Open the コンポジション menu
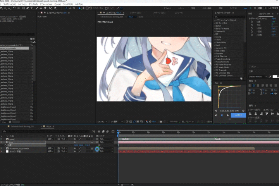Screen dimensions: 279x186 point(10,4)
